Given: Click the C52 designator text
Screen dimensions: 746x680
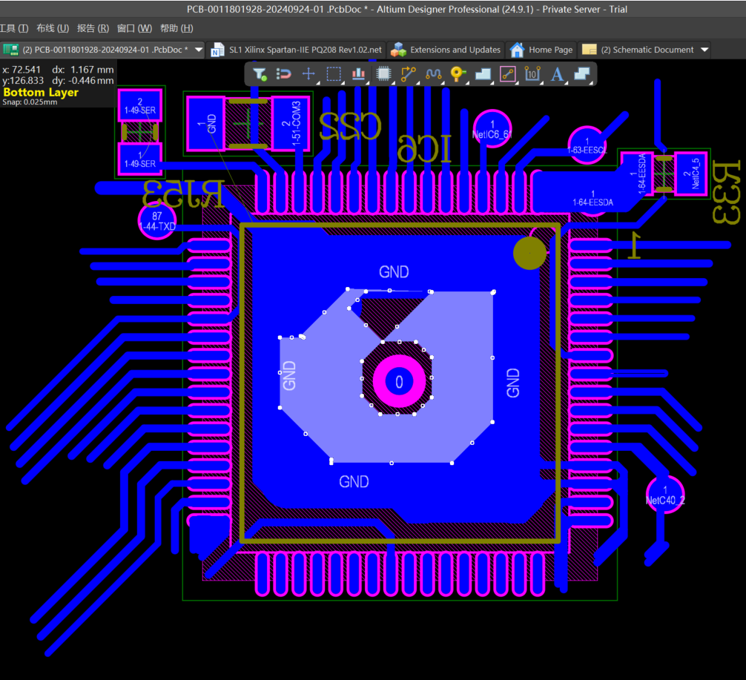Looking at the screenshot, I should coord(350,126).
